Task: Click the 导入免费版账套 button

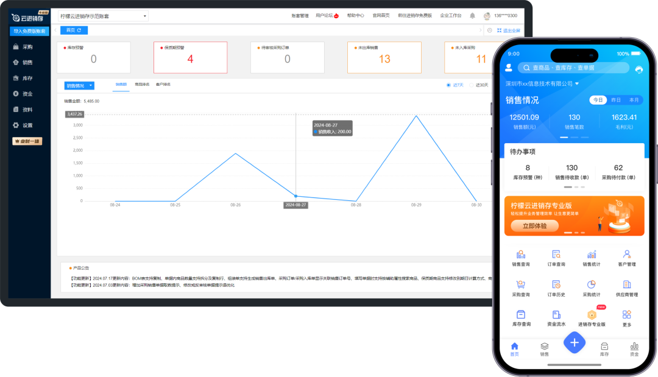Action: click(x=29, y=31)
